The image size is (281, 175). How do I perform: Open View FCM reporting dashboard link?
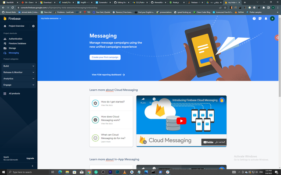click(x=108, y=75)
